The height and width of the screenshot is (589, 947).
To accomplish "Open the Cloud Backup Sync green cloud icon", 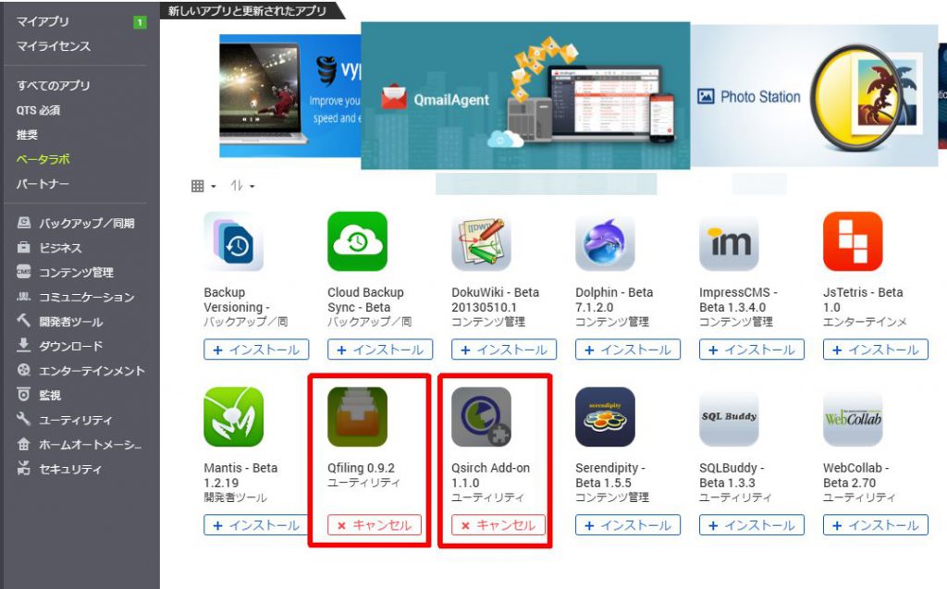I will 358,241.
